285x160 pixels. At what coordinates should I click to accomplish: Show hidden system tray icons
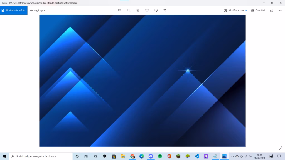point(233,156)
